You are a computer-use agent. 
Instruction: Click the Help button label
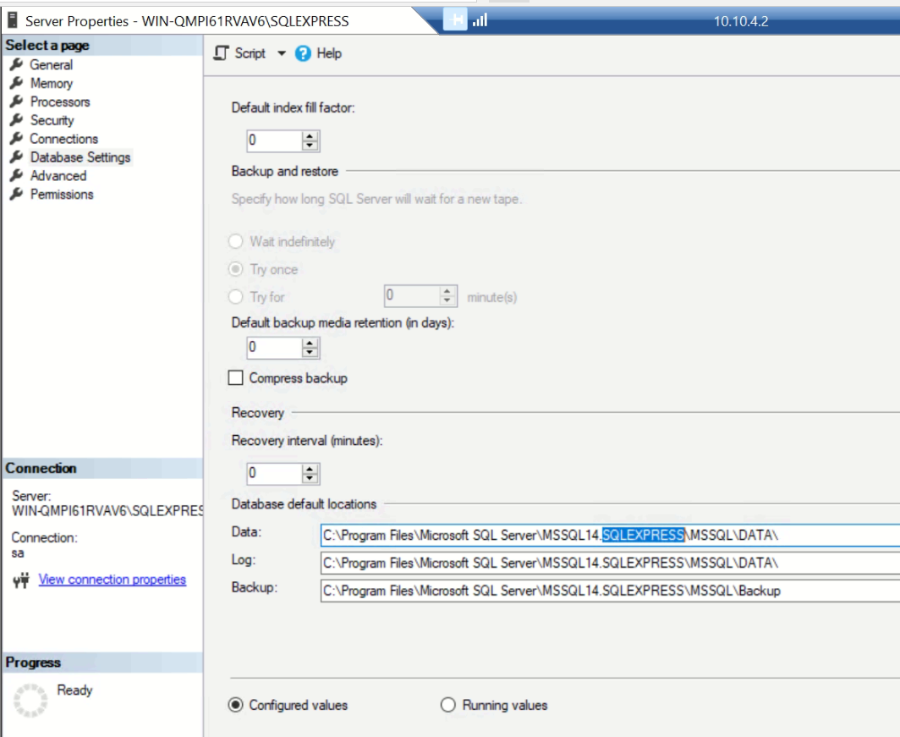pyautogui.click(x=329, y=53)
